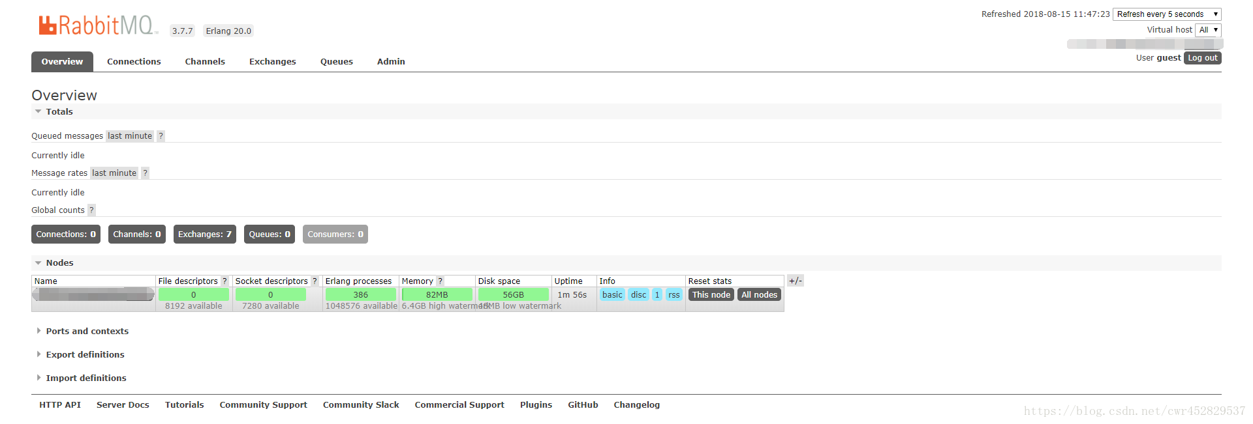This screenshot has width=1253, height=424.
Task: Click the Consumers: 0 count button
Action: pos(335,234)
